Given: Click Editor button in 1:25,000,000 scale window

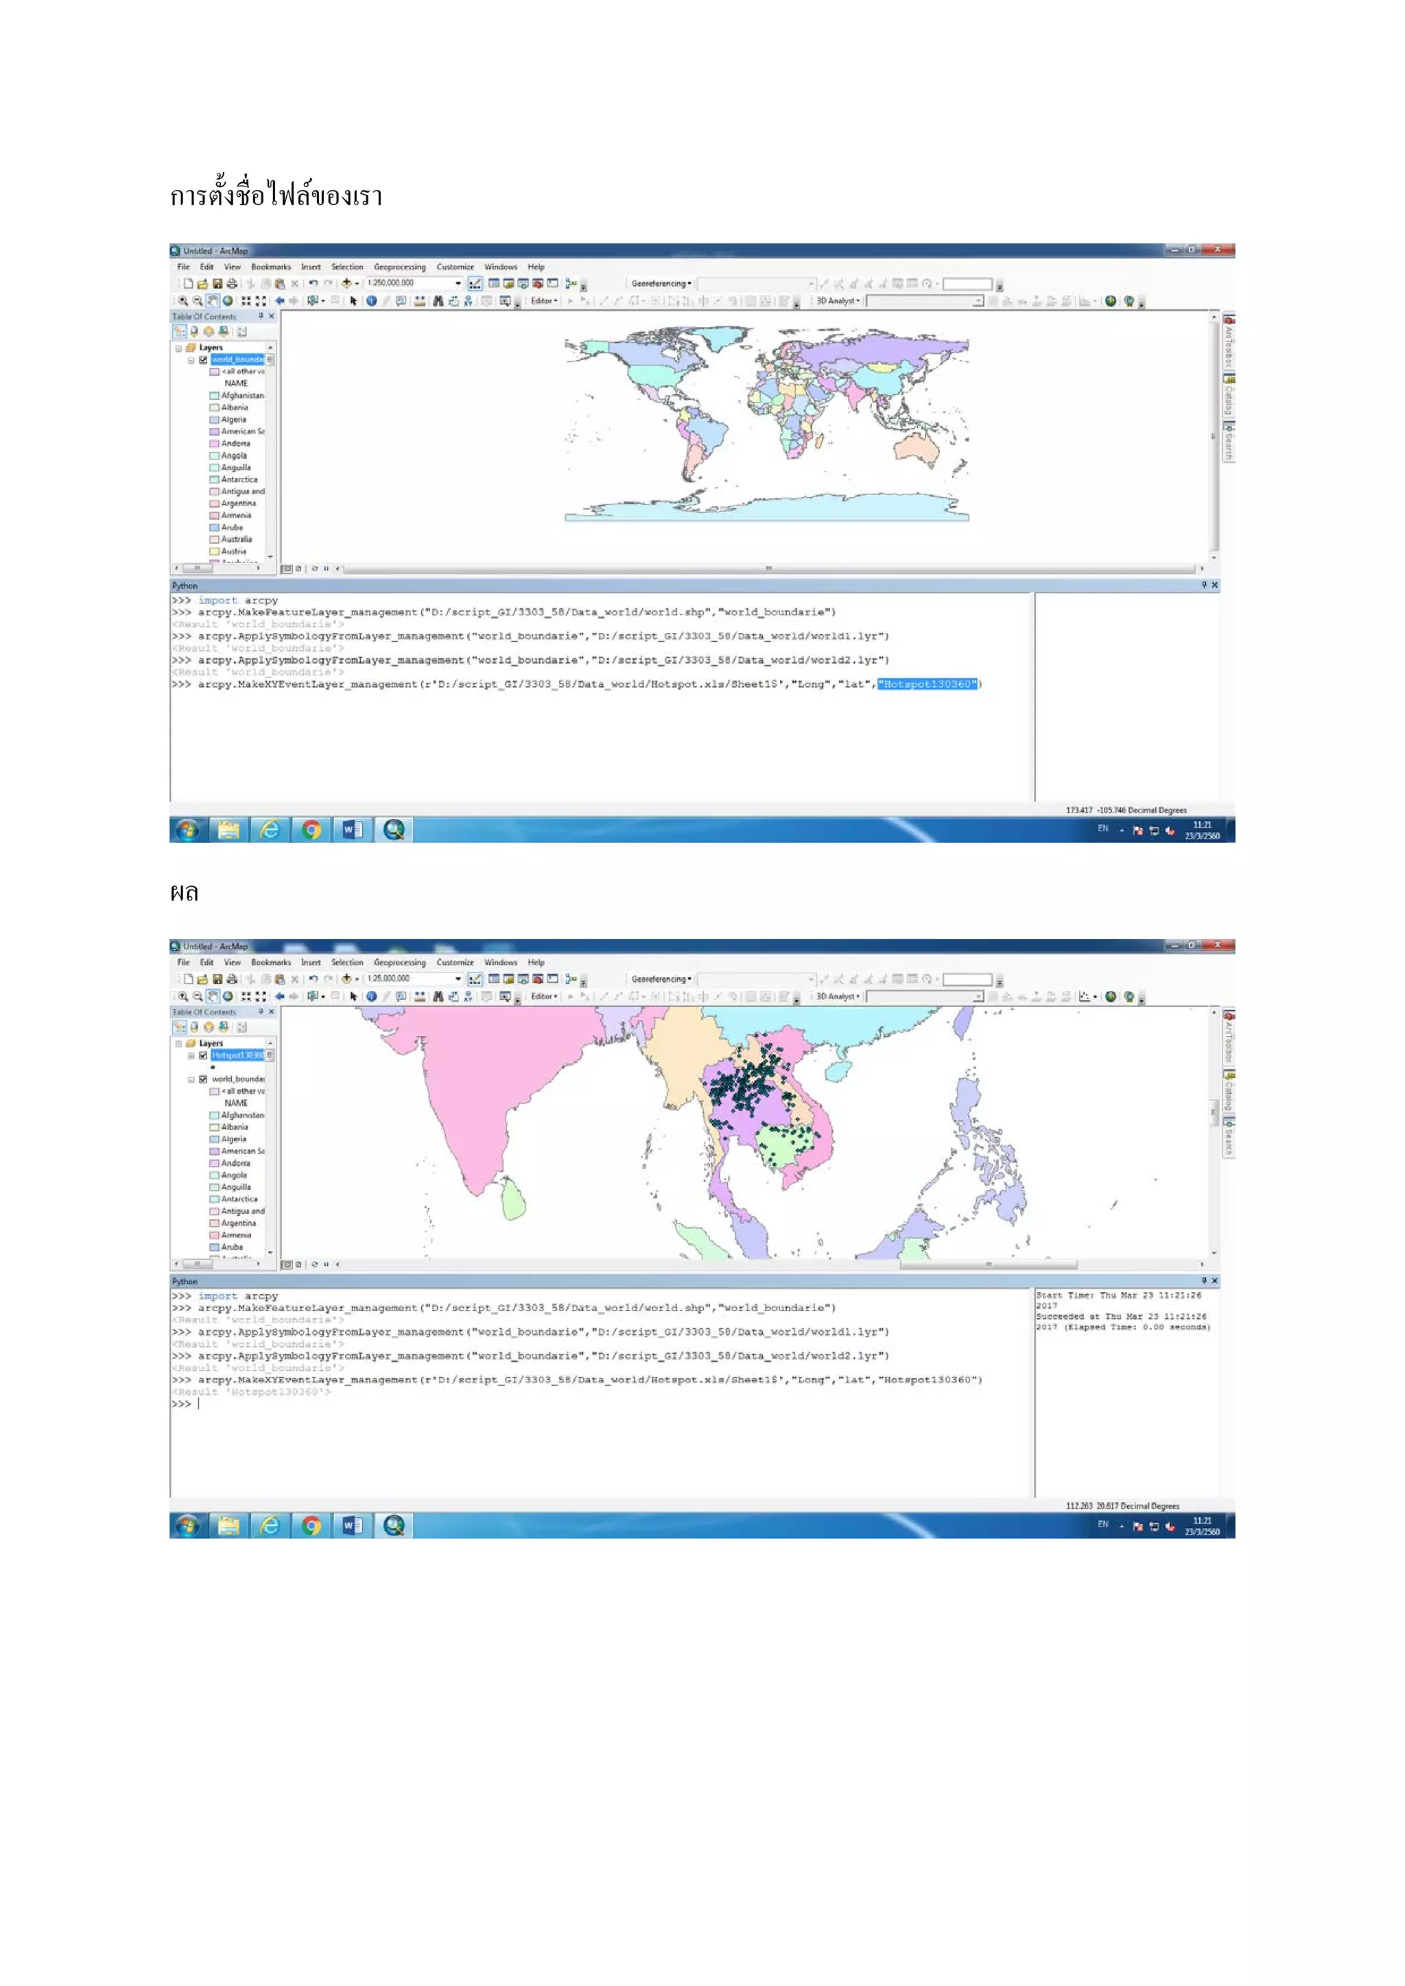Looking at the screenshot, I should click(543, 996).
